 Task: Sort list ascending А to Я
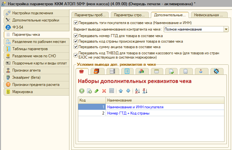137,91
